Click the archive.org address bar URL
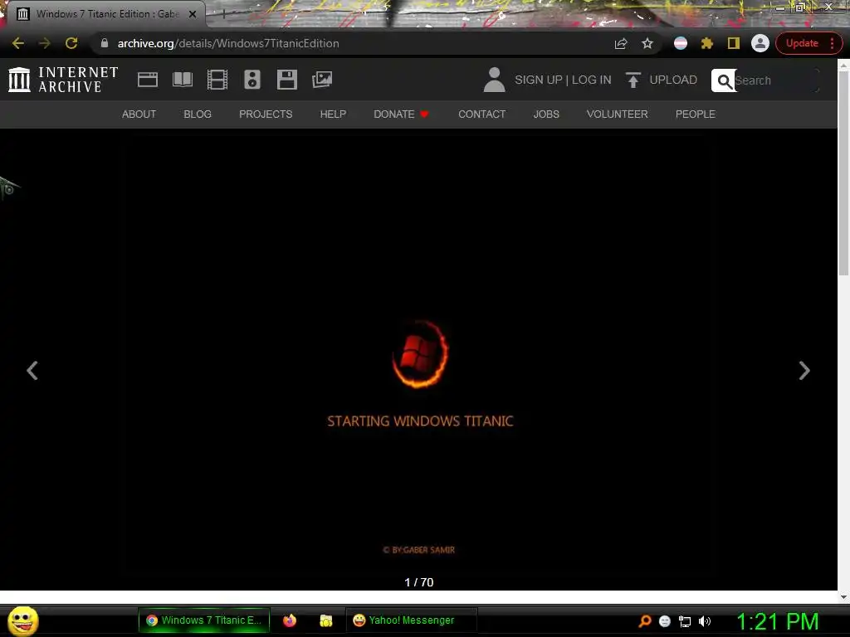 point(228,43)
